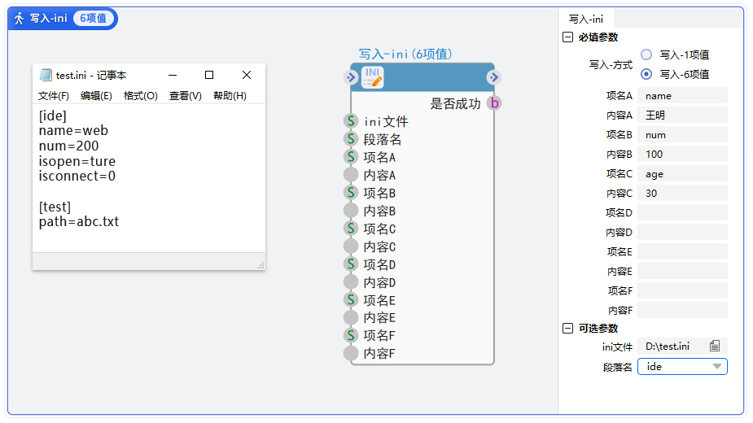Click the ini文件 string input pin

coord(351,121)
